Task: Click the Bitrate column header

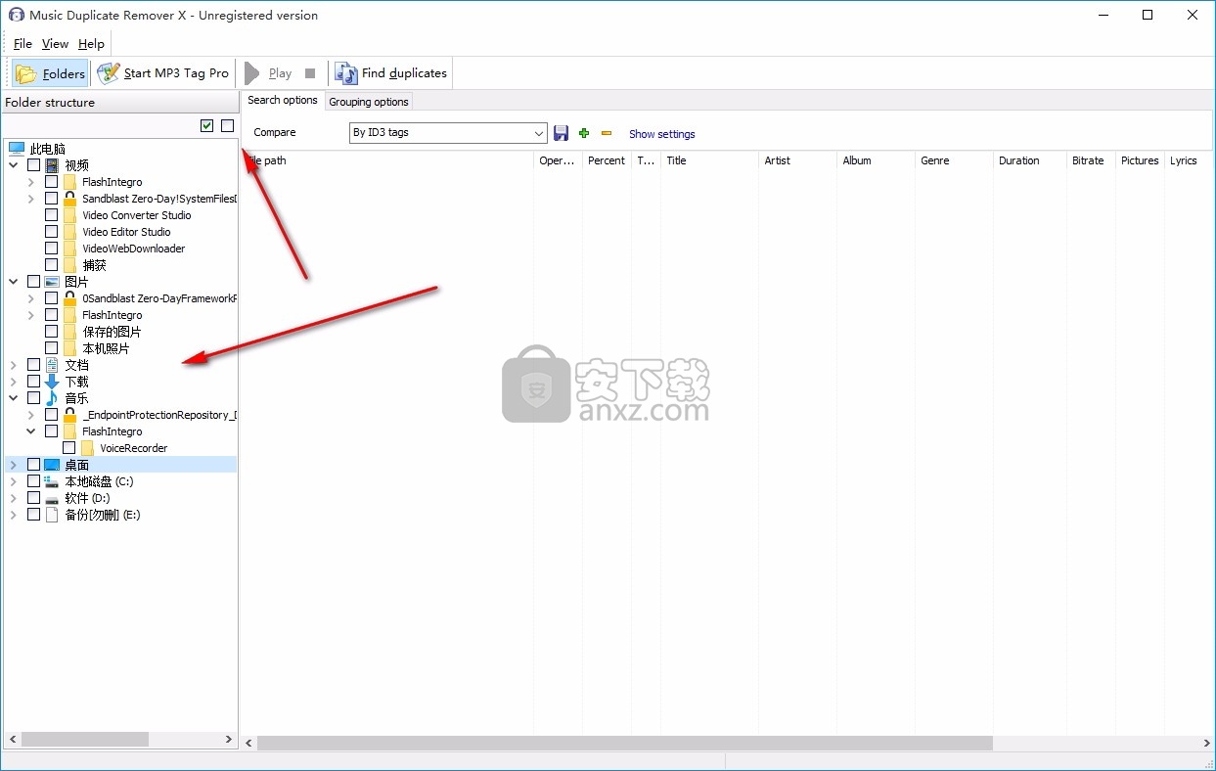Action: (1091, 160)
